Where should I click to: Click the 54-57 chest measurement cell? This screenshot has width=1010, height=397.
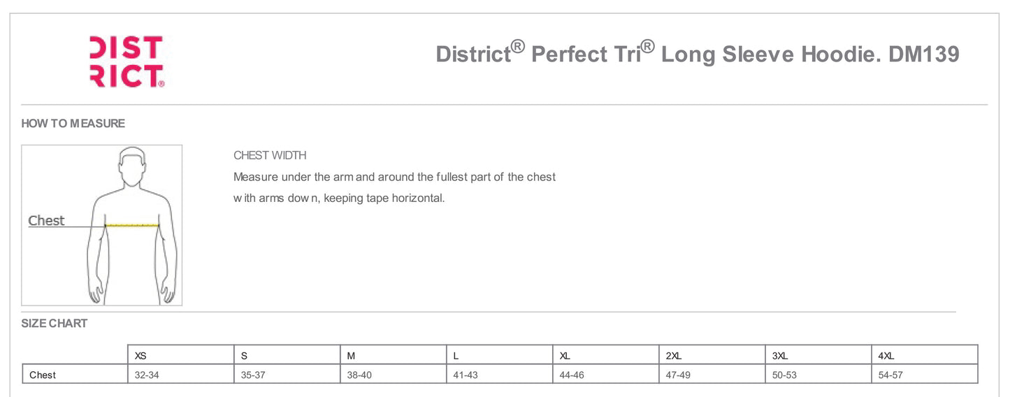click(x=890, y=375)
